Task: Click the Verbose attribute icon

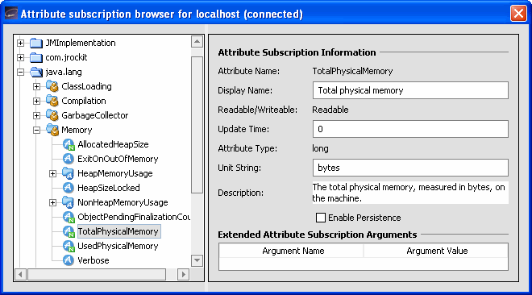Action: click(69, 260)
